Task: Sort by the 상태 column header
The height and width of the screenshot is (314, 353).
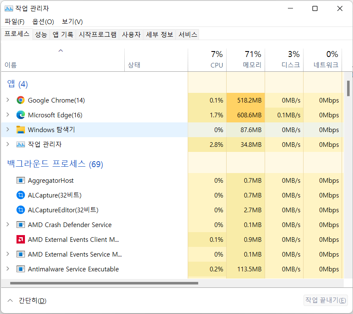Action: click(156, 60)
